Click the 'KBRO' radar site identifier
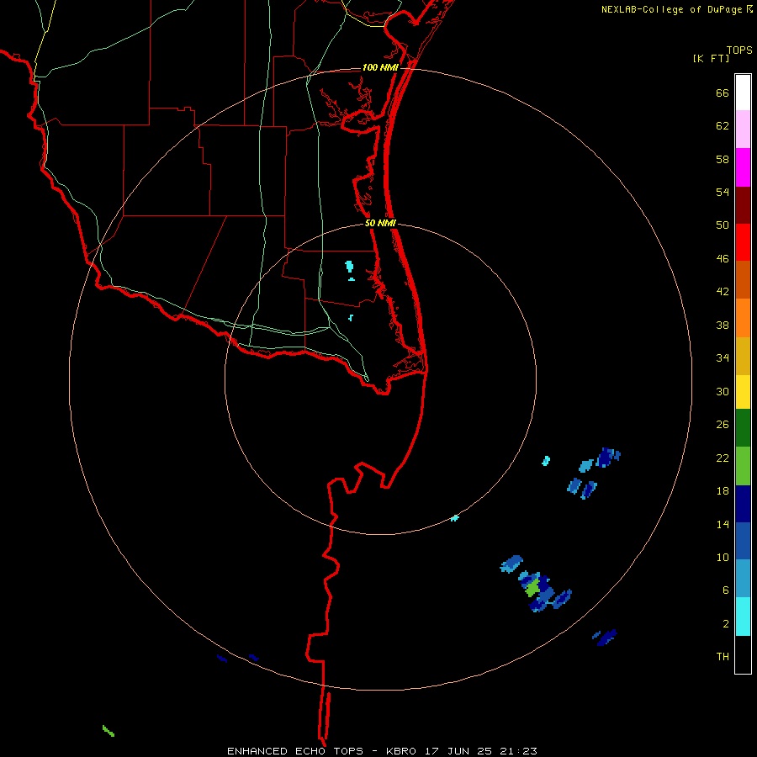The width and height of the screenshot is (757, 757). (x=402, y=751)
